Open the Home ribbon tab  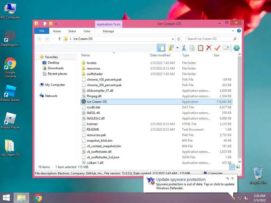57,31
